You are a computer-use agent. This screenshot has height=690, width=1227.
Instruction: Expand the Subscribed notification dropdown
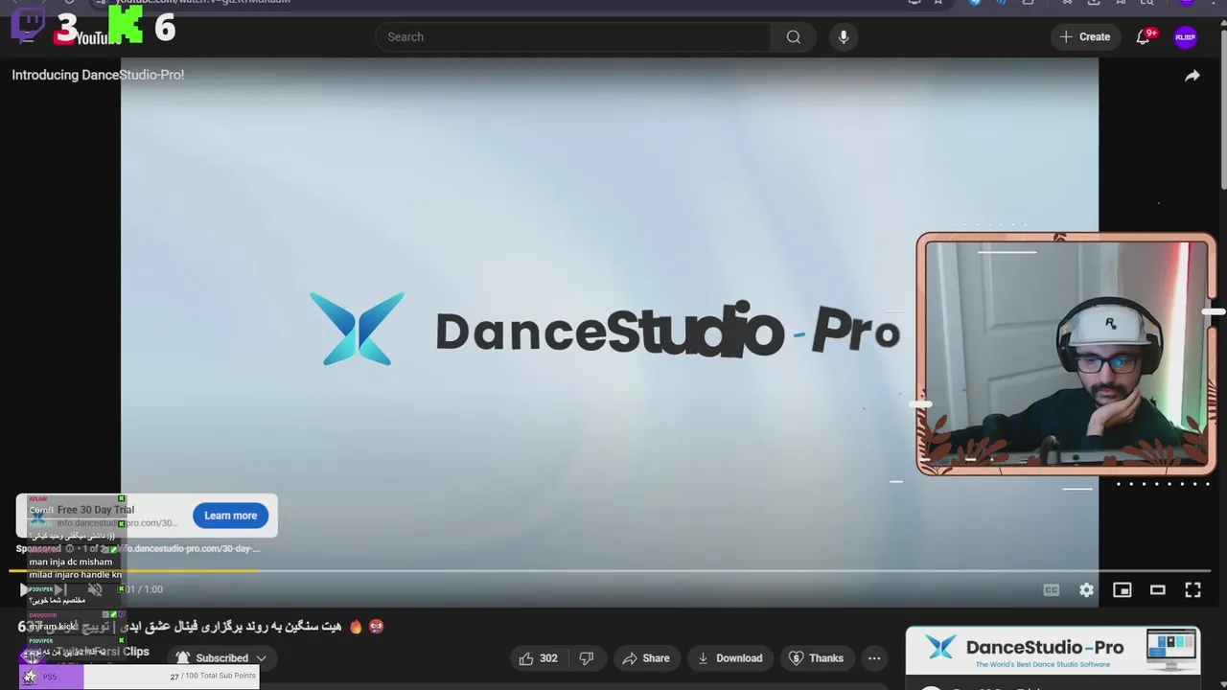tap(221, 658)
